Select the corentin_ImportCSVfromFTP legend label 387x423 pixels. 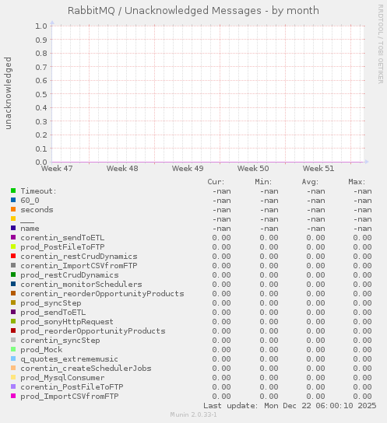click(x=79, y=266)
